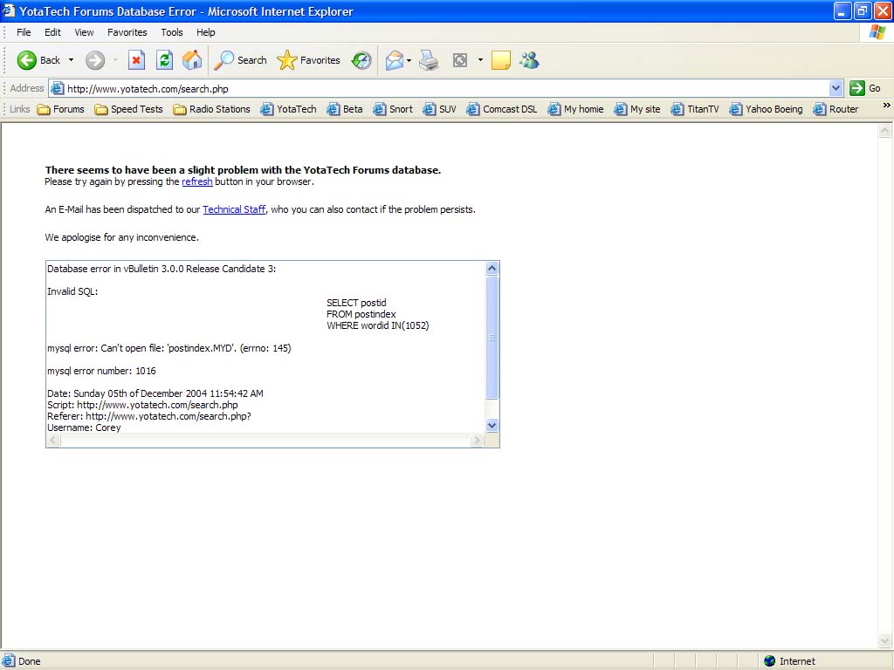Click the Back navigation button
Image resolution: width=894 pixels, height=670 pixels.
click(38, 60)
